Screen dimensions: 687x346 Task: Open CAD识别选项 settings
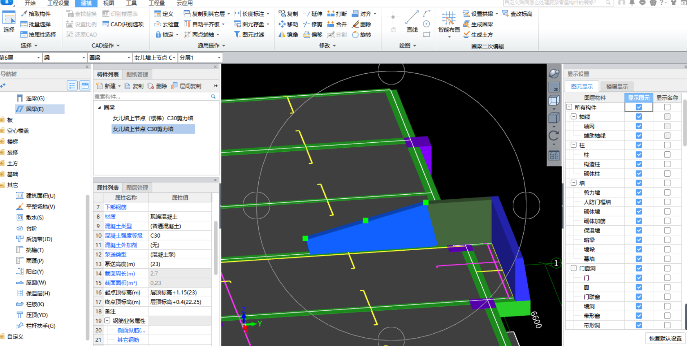click(123, 24)
